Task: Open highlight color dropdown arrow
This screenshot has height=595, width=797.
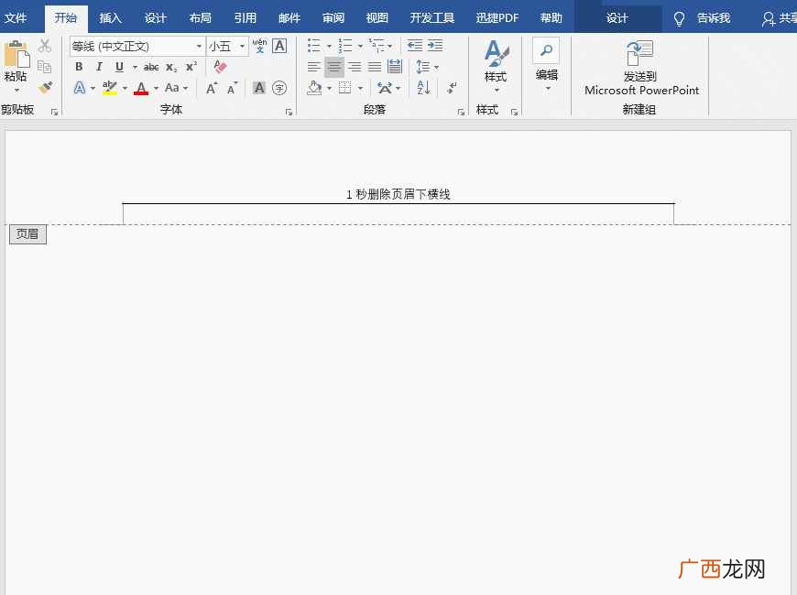Action: (125, 89)
